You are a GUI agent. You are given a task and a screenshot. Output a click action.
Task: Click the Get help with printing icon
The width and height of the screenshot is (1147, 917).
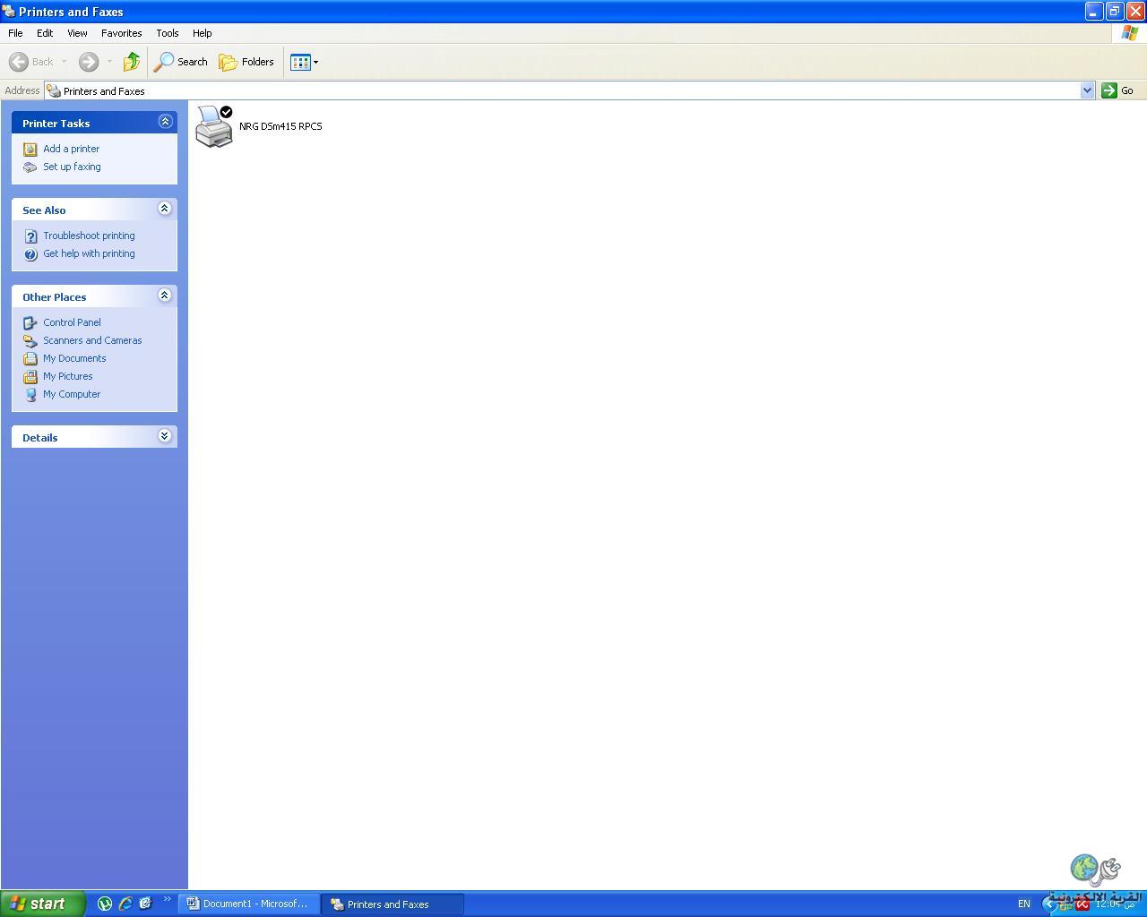pyautogui.click(x=30, y=253)
